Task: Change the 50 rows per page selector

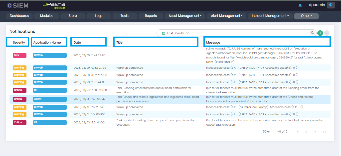Action: (266, 132)
